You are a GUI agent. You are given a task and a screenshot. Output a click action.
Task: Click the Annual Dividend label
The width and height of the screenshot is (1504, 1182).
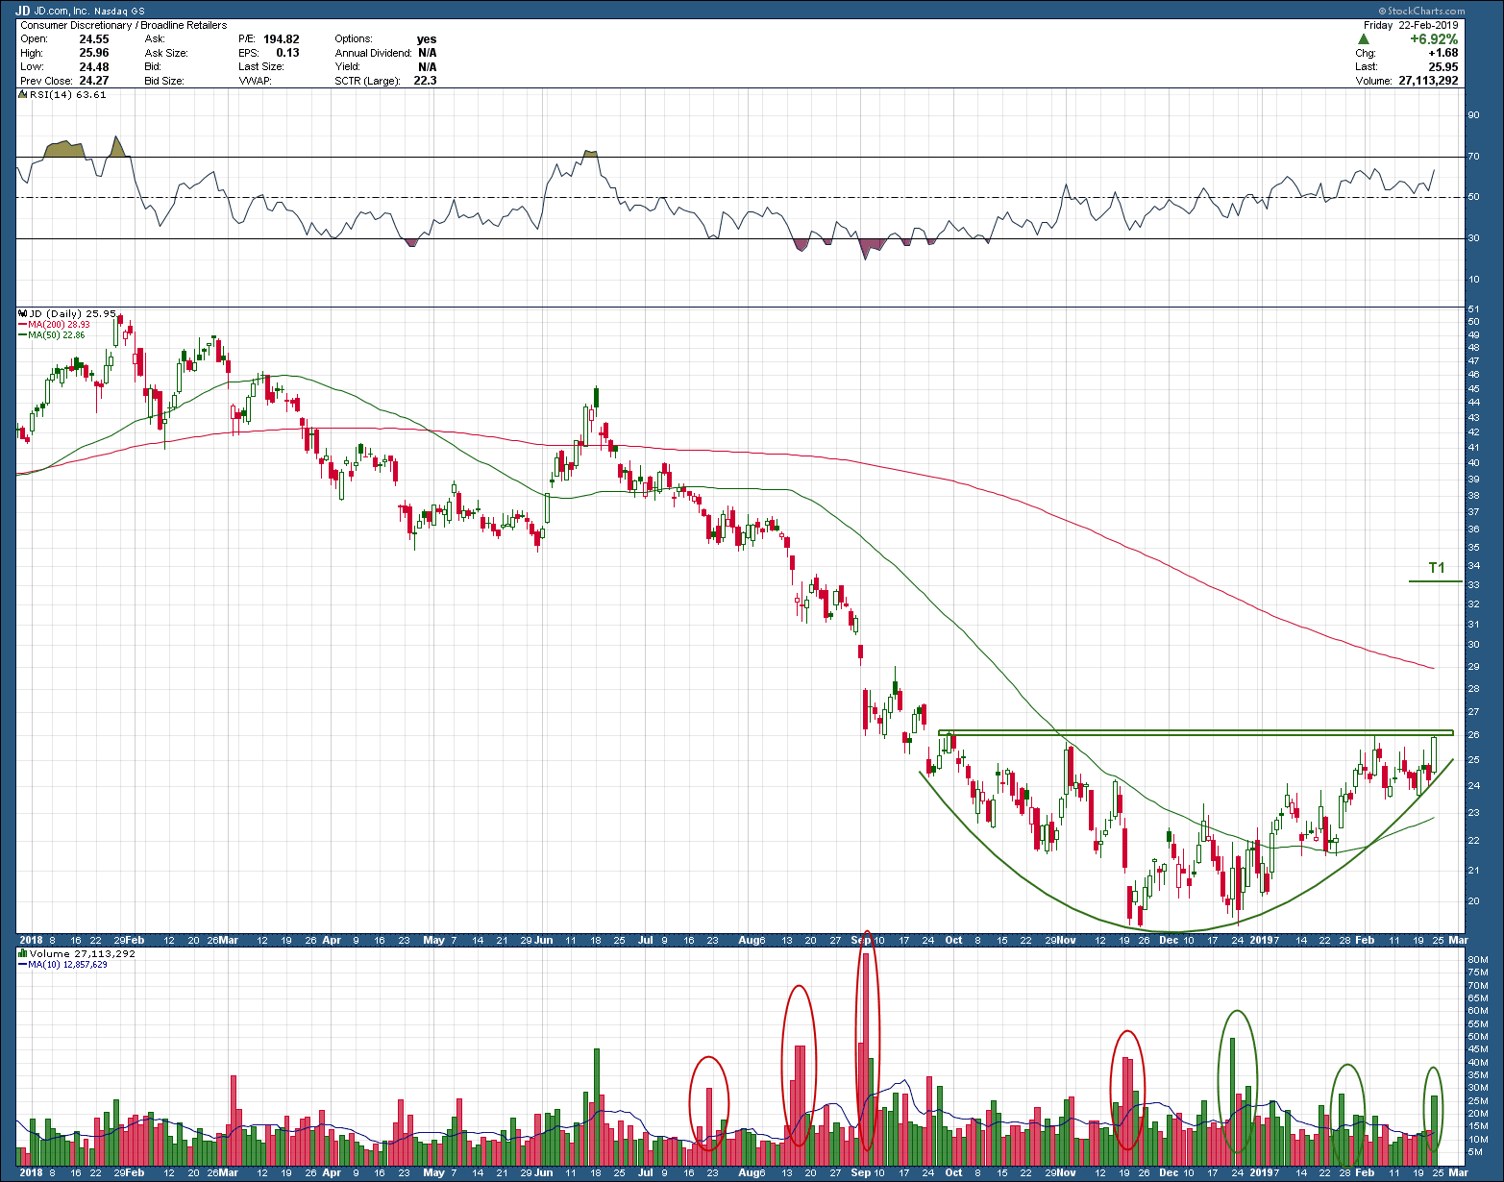373,53
